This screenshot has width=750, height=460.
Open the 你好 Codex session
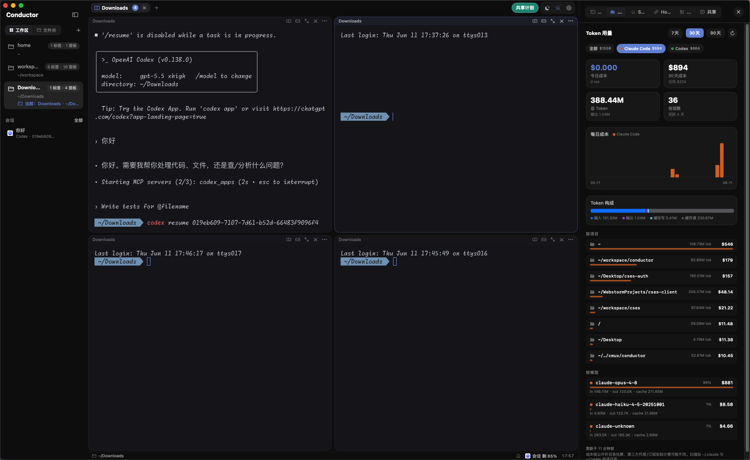tap(44, 133)
